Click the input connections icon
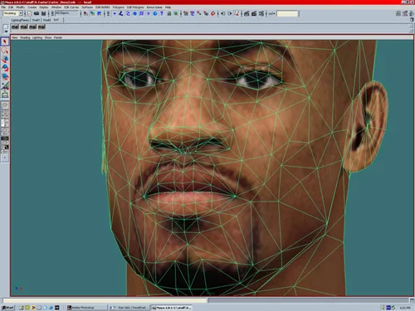Image resolution: width=415 pixels, height=311 pixels. [222, 13]
